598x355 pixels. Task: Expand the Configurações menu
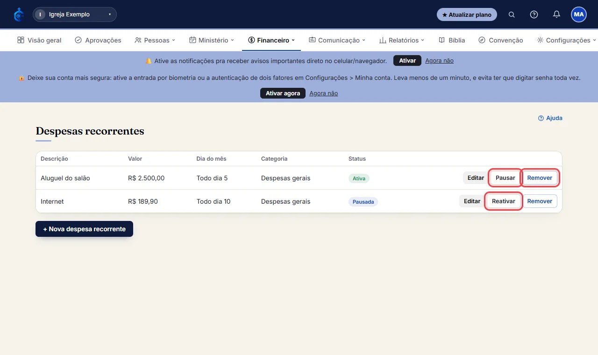(566, 40)
